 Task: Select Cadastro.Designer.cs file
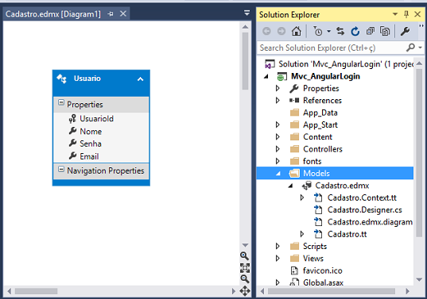click(x=365, y=209)
